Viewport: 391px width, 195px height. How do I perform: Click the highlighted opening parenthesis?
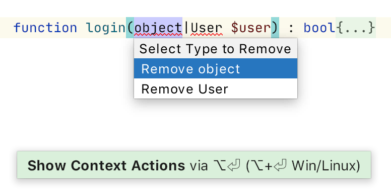point(130,28)
